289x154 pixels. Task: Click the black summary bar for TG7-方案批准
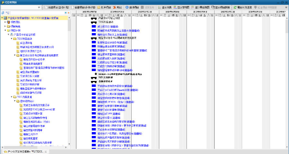94,78
